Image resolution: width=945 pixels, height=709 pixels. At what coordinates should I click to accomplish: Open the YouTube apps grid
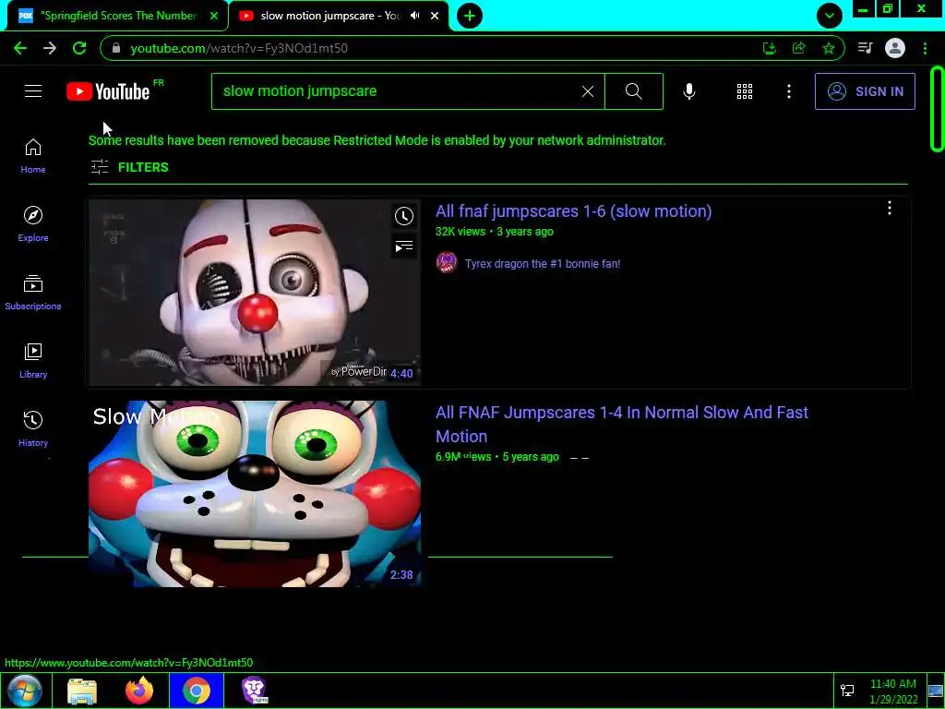click(x=745, y=91)
